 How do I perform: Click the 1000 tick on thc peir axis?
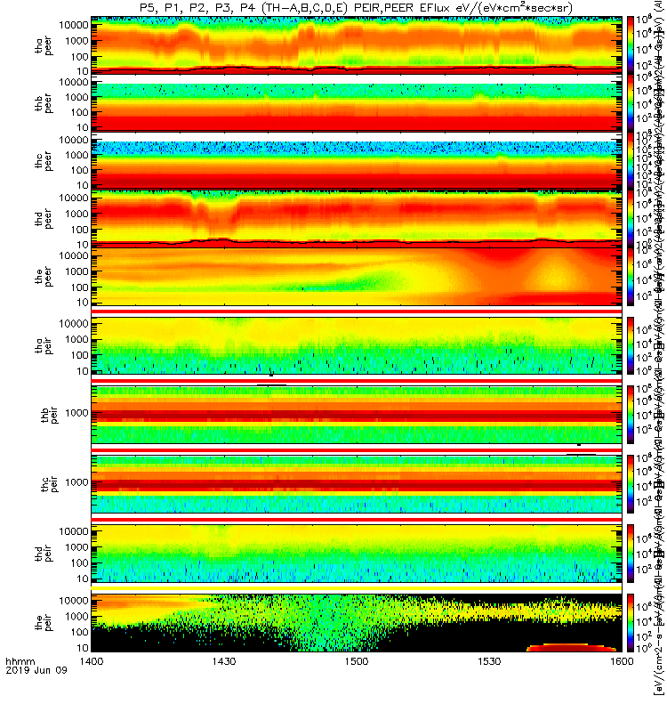coord(76,482)
